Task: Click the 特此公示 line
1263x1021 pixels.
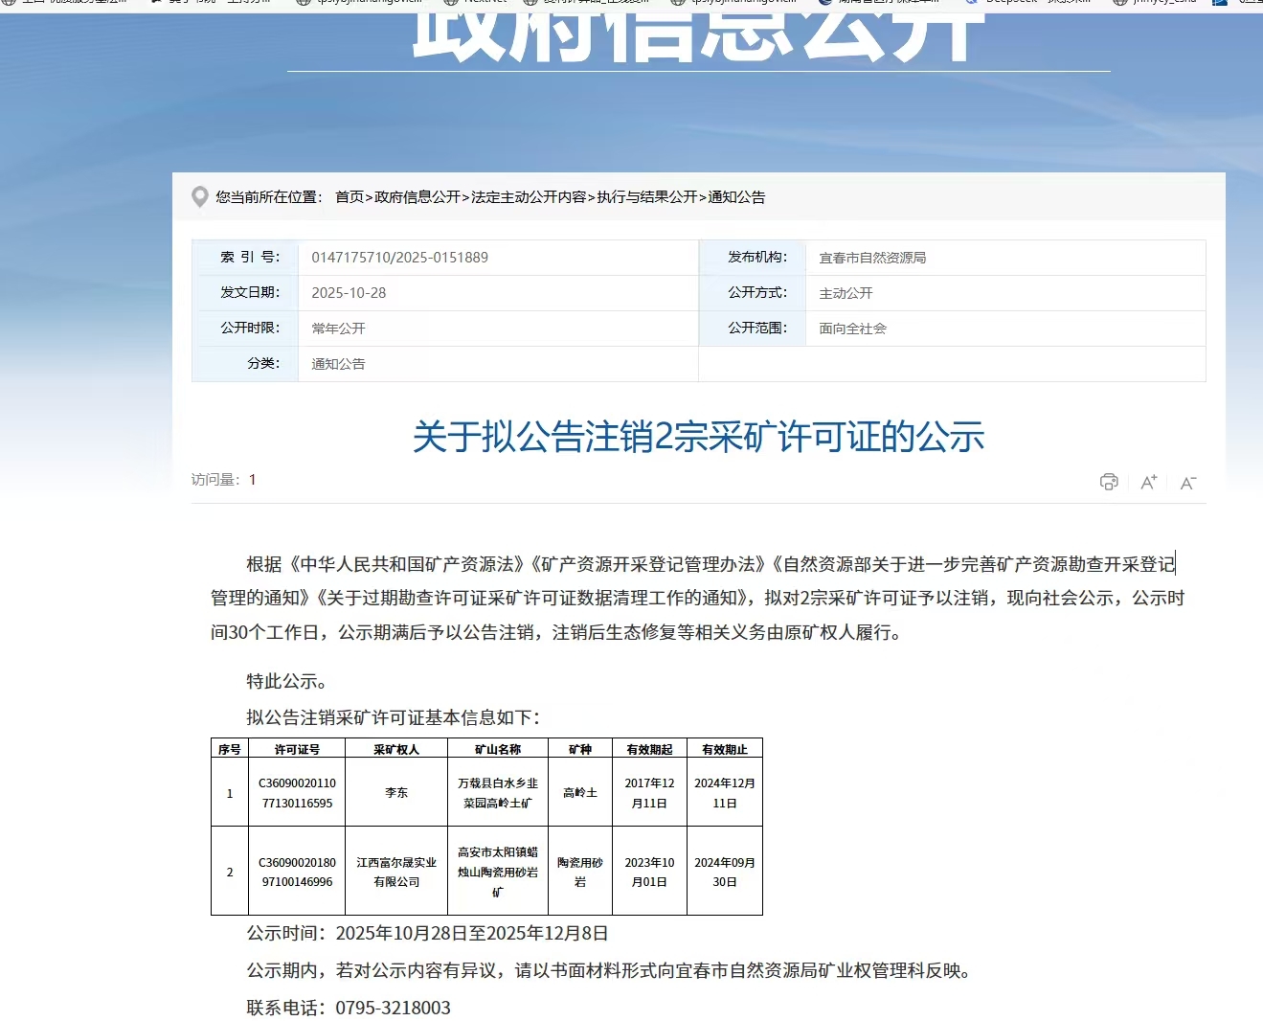Action: click(287, 682)
